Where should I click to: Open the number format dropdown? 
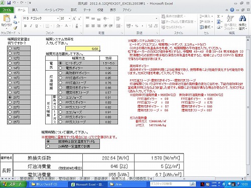pos(157,19)
